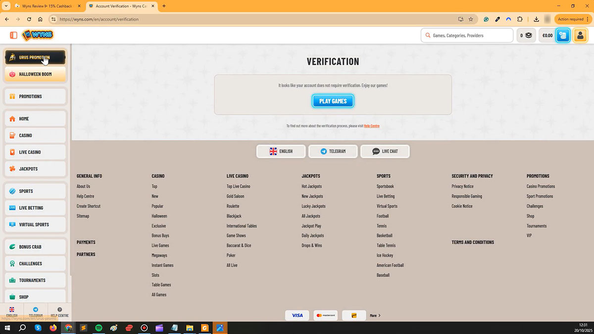Collapse the sidebar using the menu icon

tap(13, 35)
